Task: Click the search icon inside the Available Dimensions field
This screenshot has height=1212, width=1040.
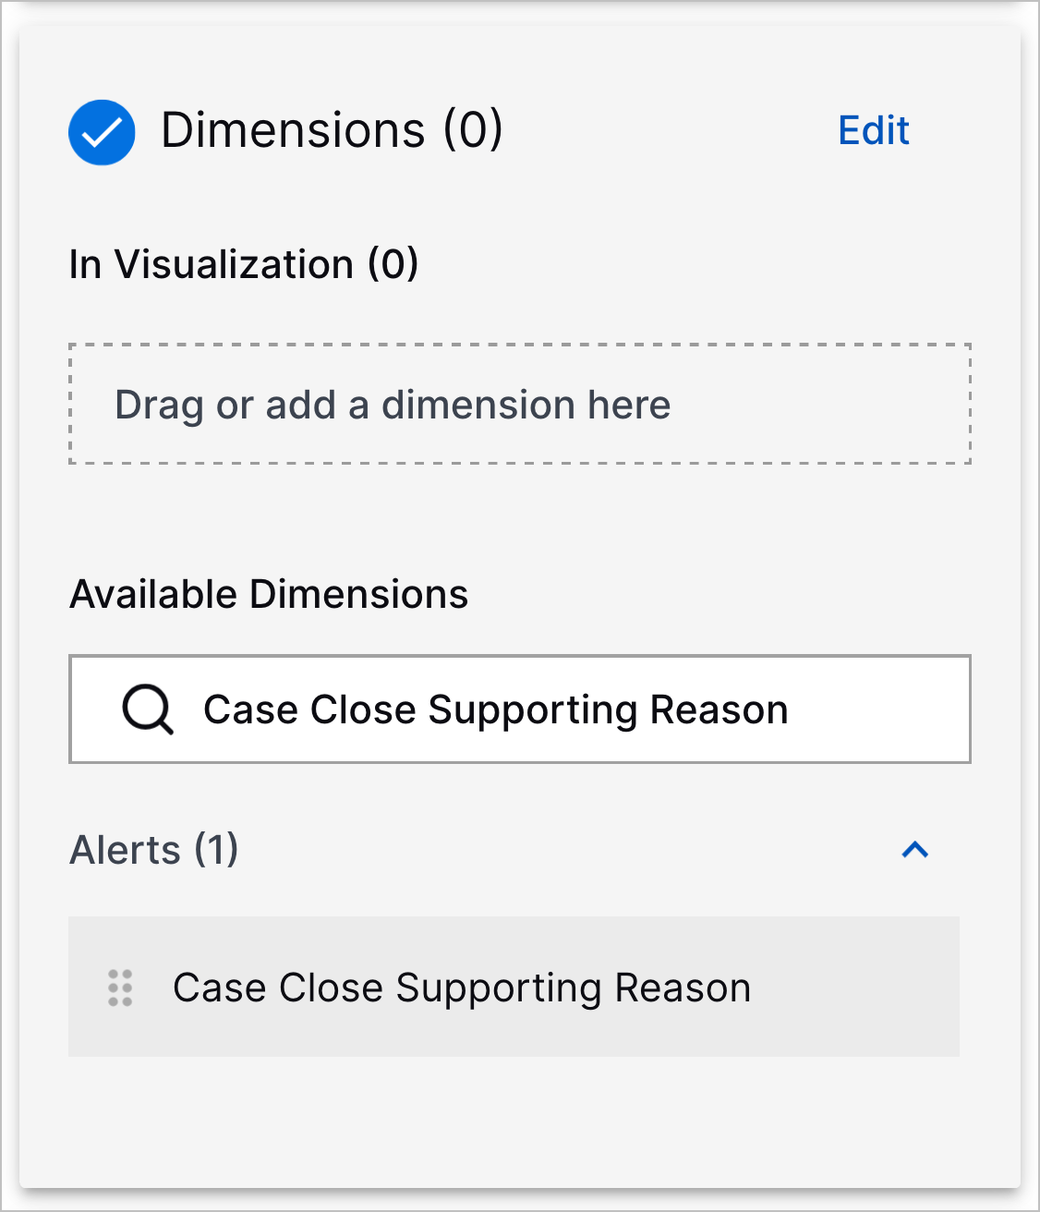Action: (x=148, y=709)
